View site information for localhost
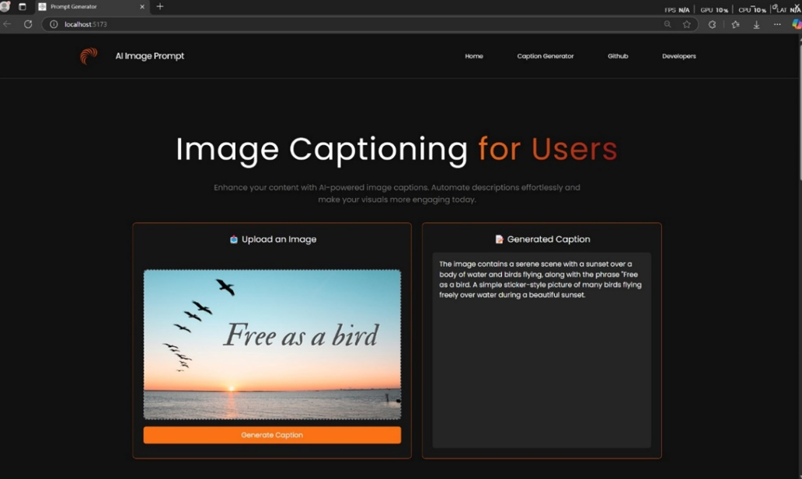This screenshot has height=479, width=802. pyautogui.click(x=54, y=24)
